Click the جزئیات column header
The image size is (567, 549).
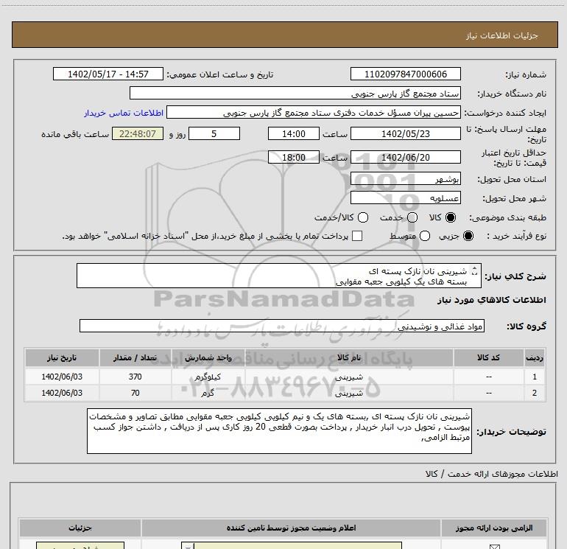click(x=80, y=528)
